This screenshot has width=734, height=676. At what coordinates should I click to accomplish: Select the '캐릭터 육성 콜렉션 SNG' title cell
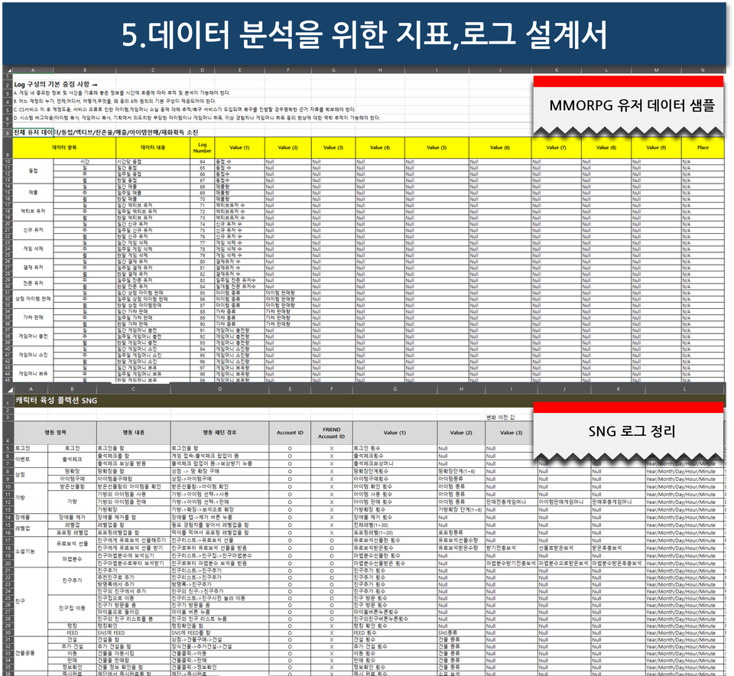tap(56, 401)
